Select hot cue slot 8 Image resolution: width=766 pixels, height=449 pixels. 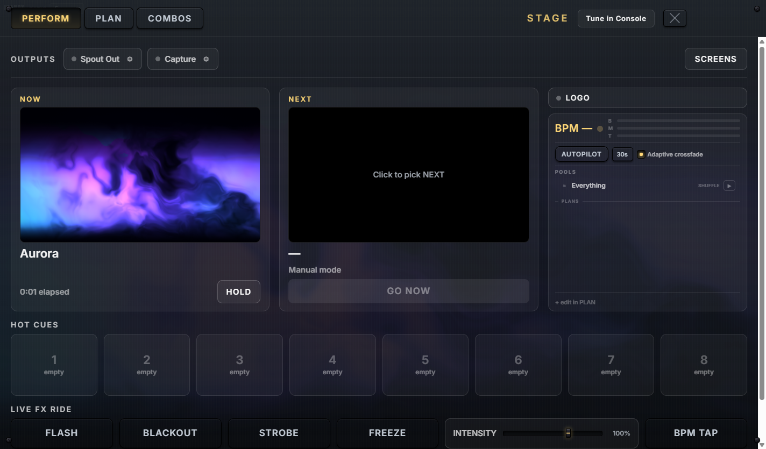click(704, 365)
